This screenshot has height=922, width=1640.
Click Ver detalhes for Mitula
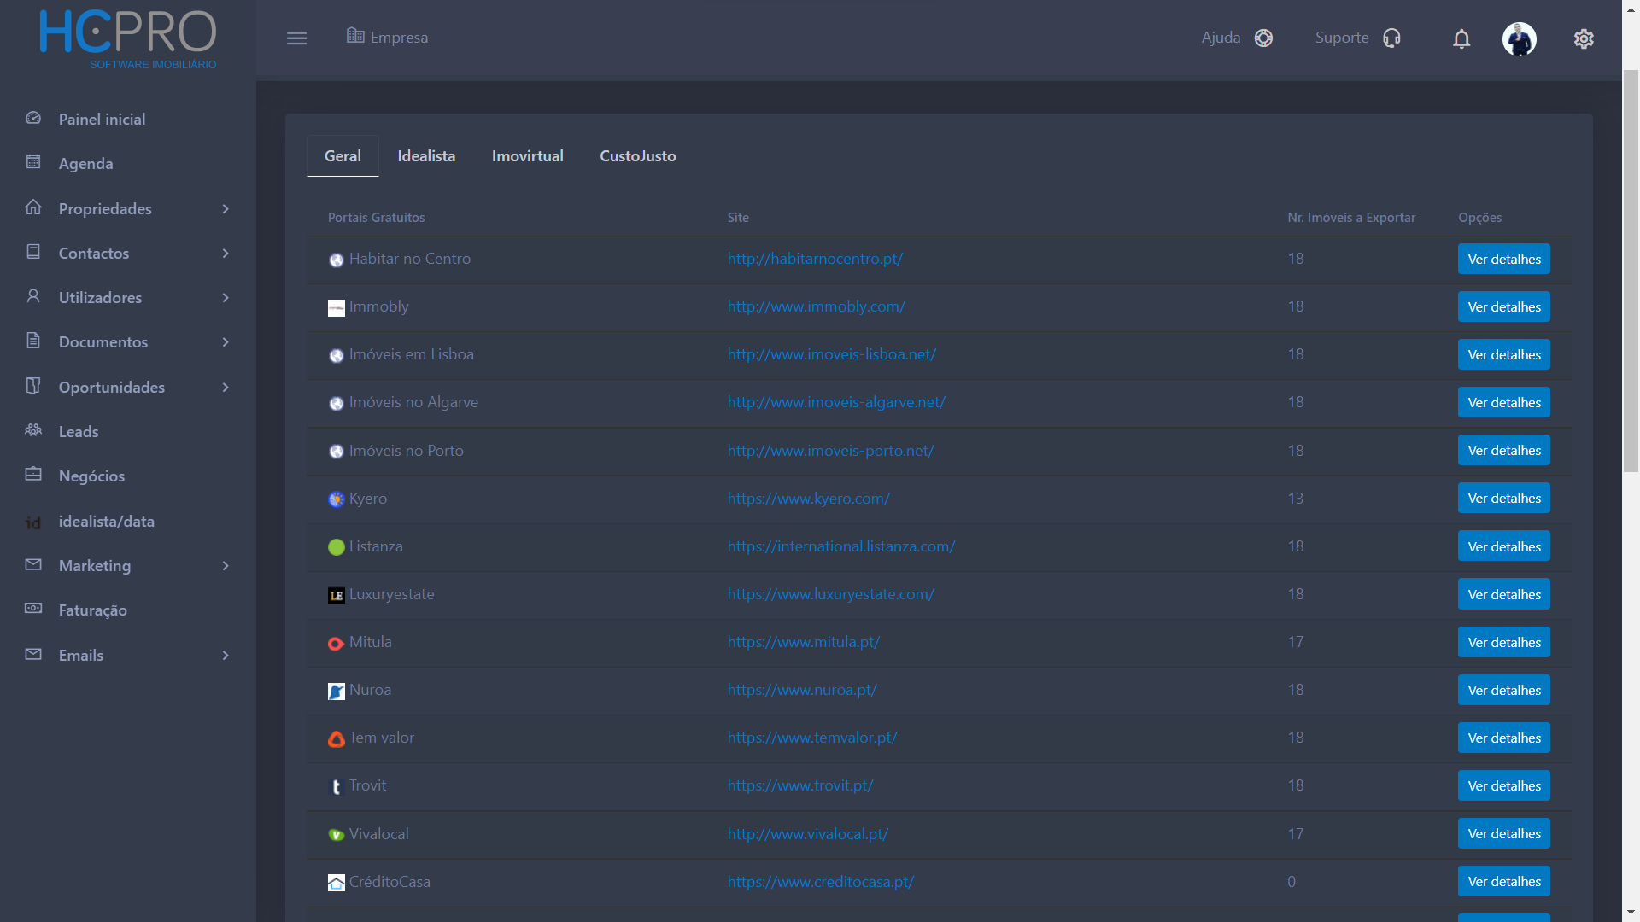[1503, 642]
